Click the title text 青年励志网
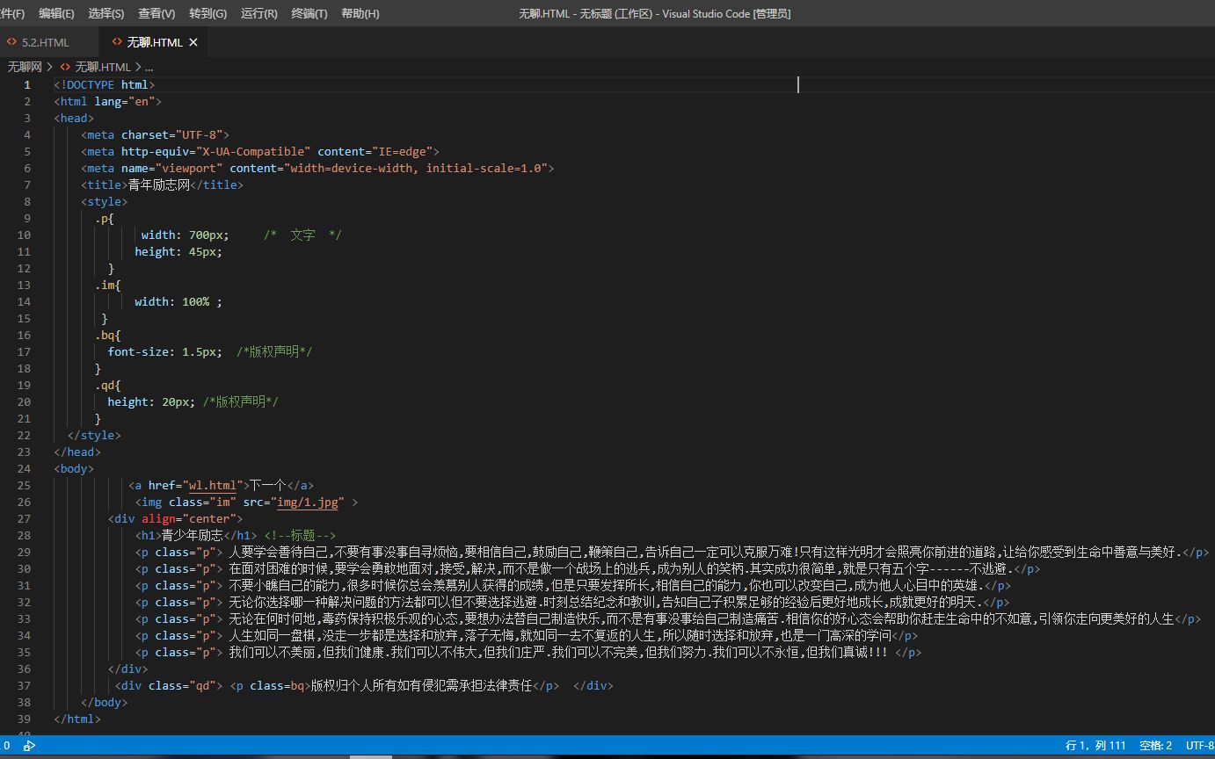 coord(159,184)
